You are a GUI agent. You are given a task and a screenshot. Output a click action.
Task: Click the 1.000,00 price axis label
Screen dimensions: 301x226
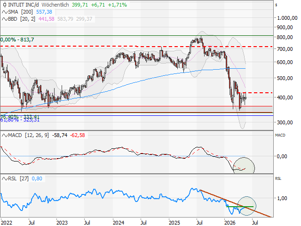287,18
